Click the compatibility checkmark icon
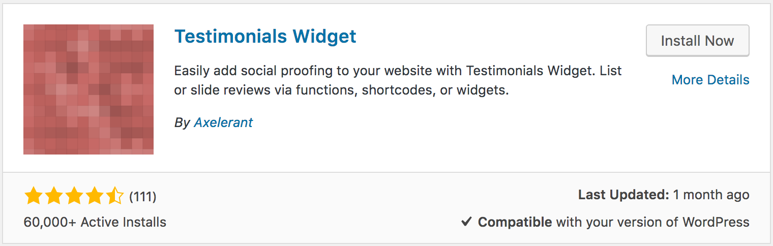The width and height of the screenshot is (773, 246). (466, 222)
